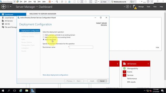This screenshot has height=93, width=166.
Task: Open the Server Manager Help menu
Action: (161, 7)
